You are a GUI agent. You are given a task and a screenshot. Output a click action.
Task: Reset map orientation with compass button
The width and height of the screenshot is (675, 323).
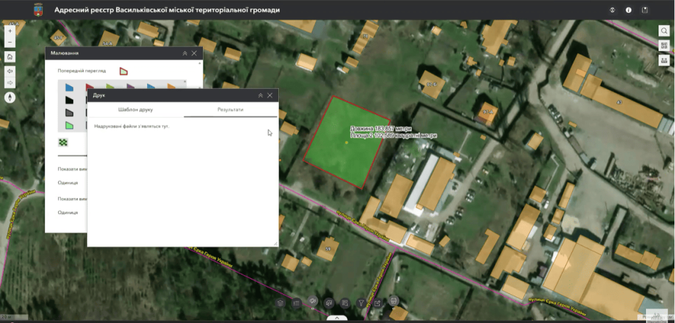(x=10, y=97)
